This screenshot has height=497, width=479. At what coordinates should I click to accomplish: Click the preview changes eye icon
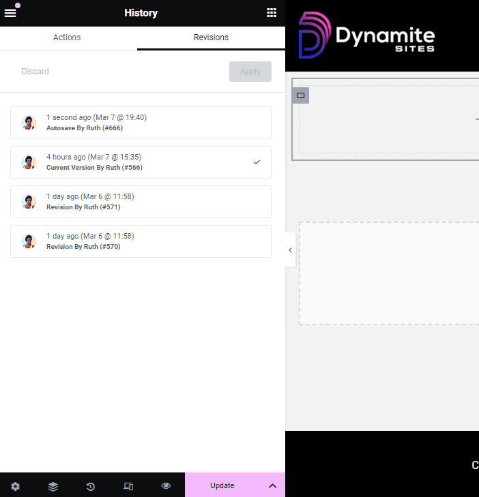pyautogui.click(x=166, y=486)
